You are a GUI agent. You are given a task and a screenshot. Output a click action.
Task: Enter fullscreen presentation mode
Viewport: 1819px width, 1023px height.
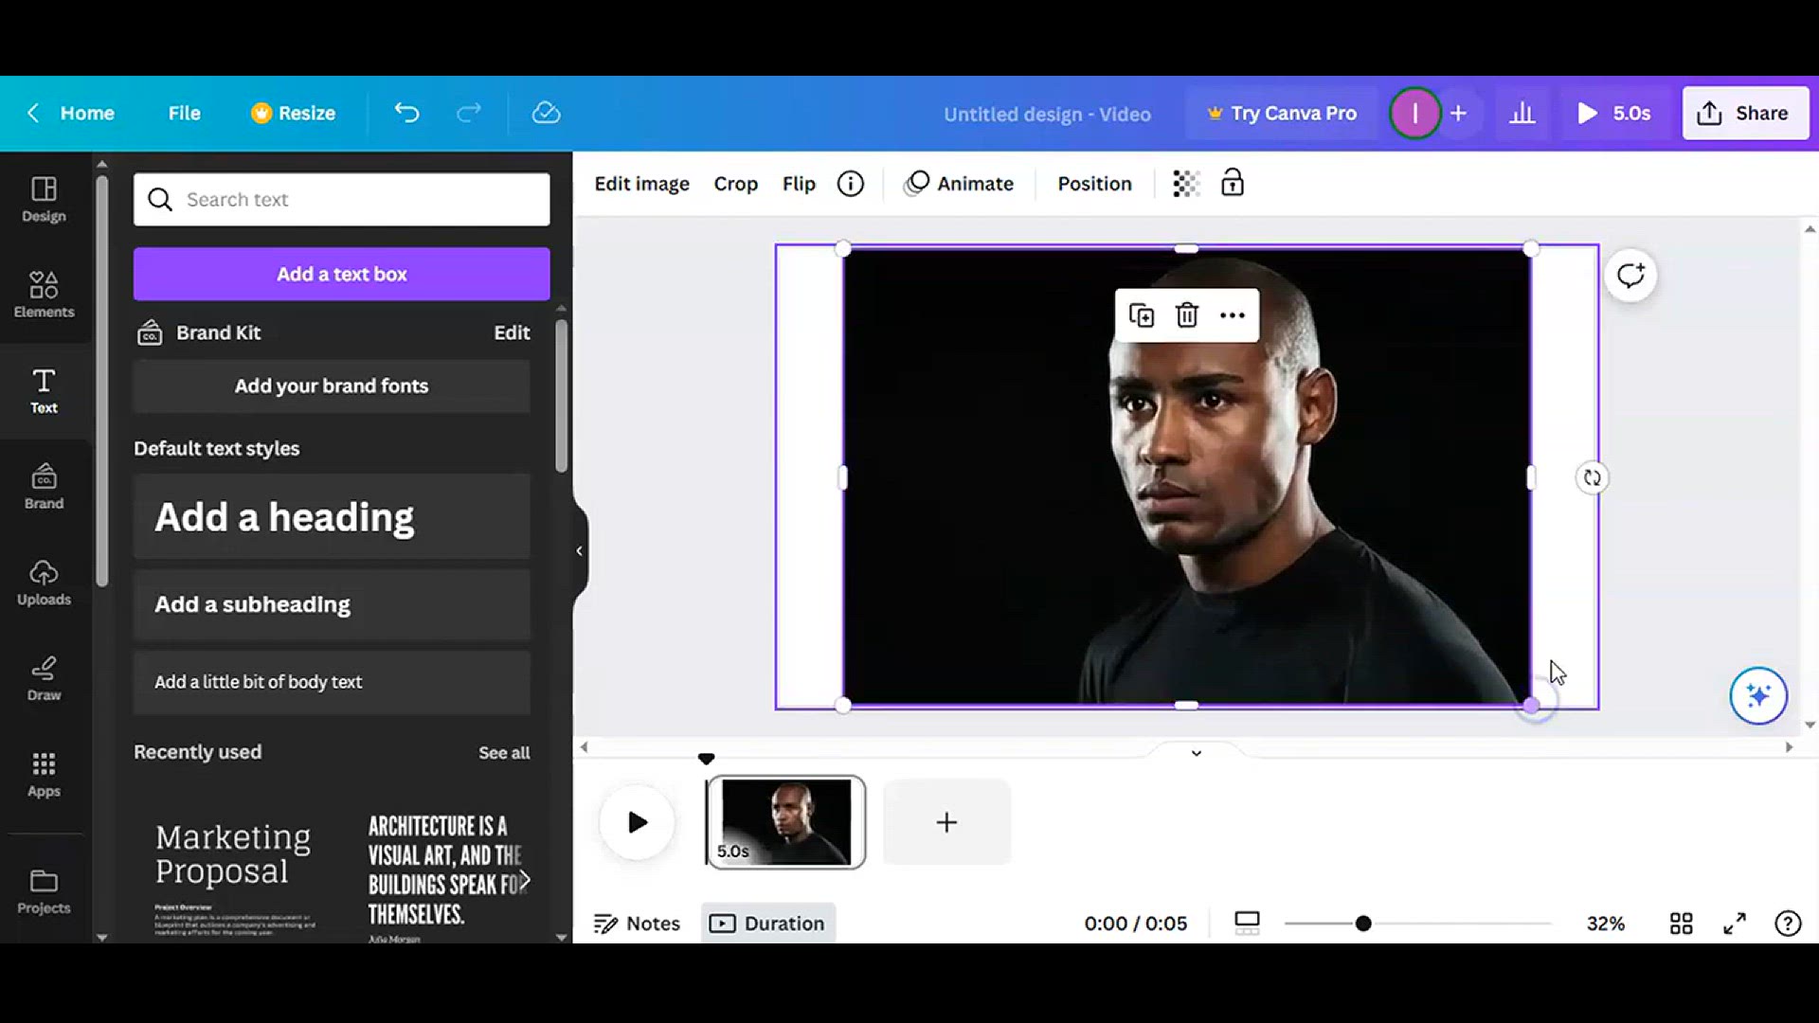pos(1735,924)
